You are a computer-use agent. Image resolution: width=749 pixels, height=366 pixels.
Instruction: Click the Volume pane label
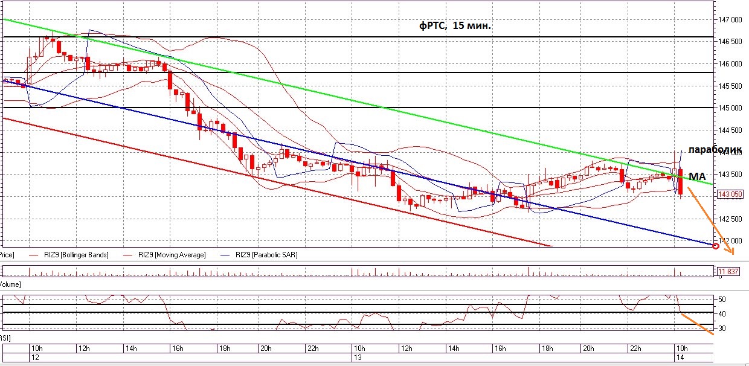10,283
